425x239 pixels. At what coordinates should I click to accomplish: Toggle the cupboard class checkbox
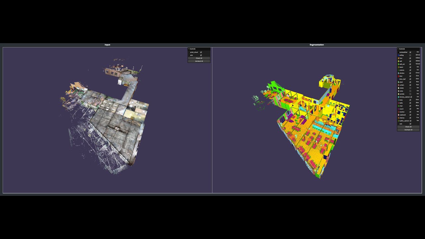point(410,115)
